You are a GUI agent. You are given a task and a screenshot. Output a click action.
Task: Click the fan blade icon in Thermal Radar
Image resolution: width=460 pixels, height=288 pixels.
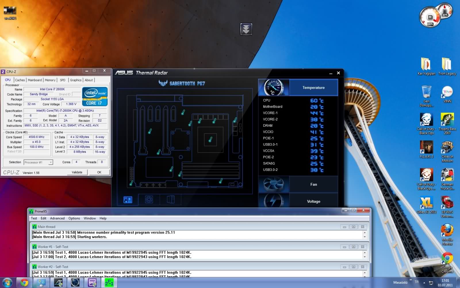pos(274,184)
